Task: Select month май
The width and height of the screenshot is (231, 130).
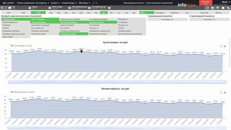Action: [81, 13]
